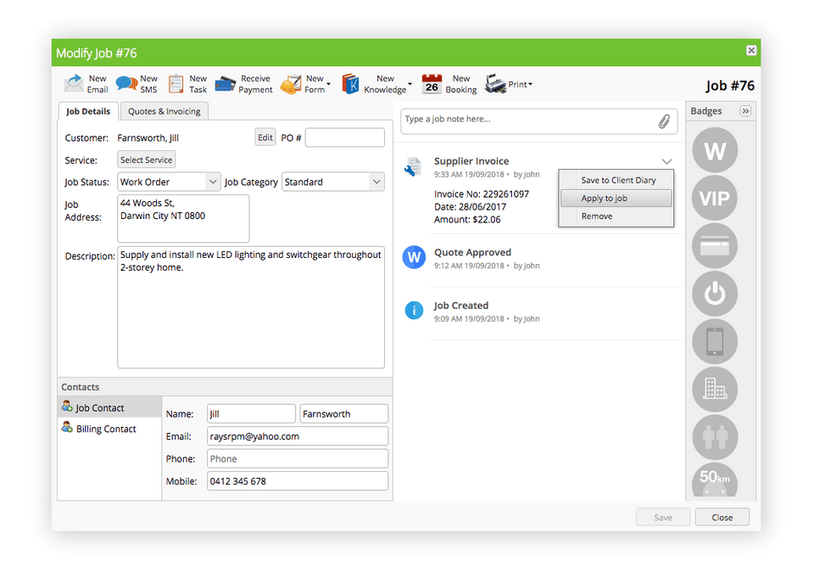
Task: Click the job note text box
Action: pos(539,121)
